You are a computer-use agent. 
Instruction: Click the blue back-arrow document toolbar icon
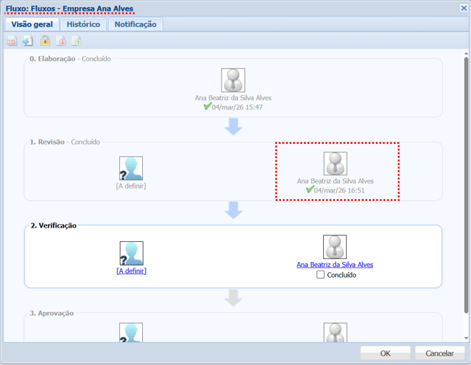click(x=28, y=41)
